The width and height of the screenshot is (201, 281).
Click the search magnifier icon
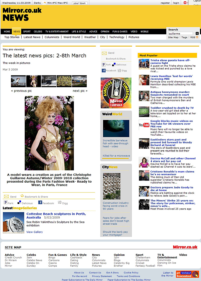[x=197, y=33]
